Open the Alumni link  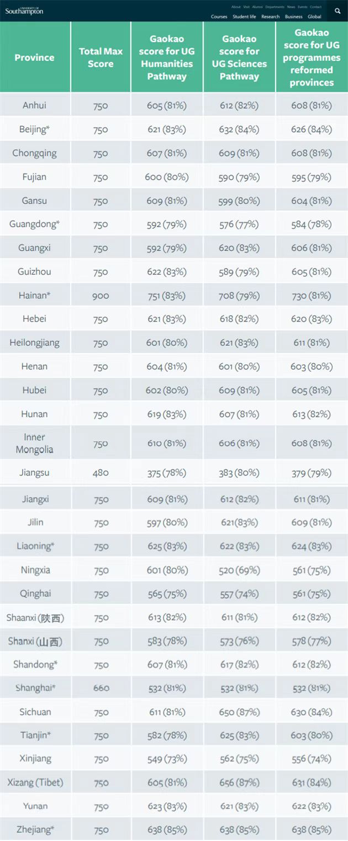click(x=257, y=7)
